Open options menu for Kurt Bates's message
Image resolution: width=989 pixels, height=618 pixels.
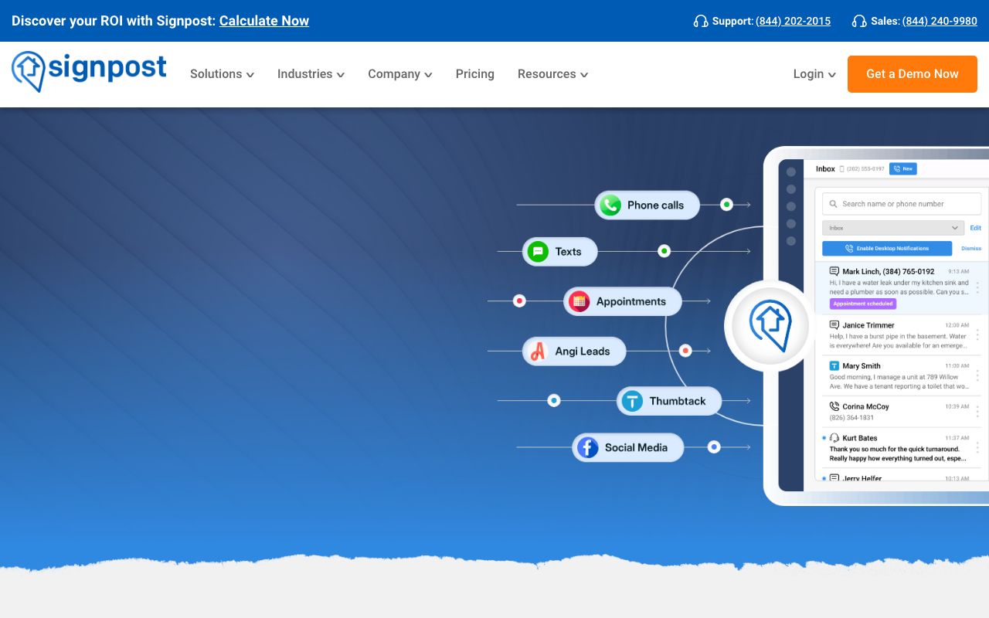(977, 447)
